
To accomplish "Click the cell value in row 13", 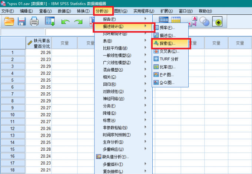I will click(x=39, y=135).
